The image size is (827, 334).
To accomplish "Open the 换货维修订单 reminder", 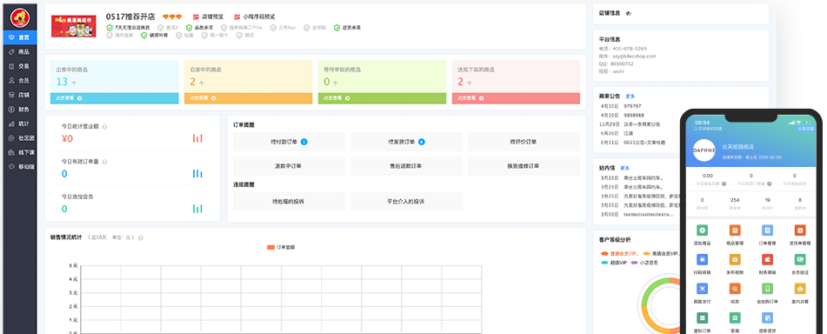I will point(524,166).
